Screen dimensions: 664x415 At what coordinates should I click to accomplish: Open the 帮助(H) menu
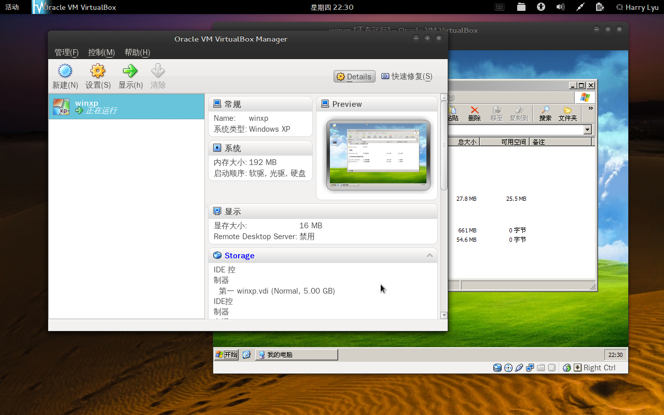point(137,52)
